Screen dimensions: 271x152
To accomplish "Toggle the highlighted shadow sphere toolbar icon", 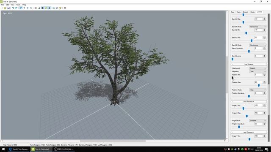I will (x=50, y=8).
